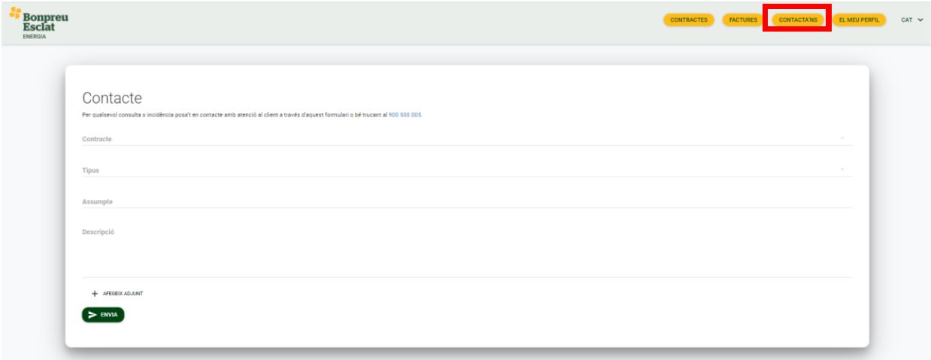Click the paper plane icon in Envia
The height and width of the screenshot is (360, 931).
[92, 315]
